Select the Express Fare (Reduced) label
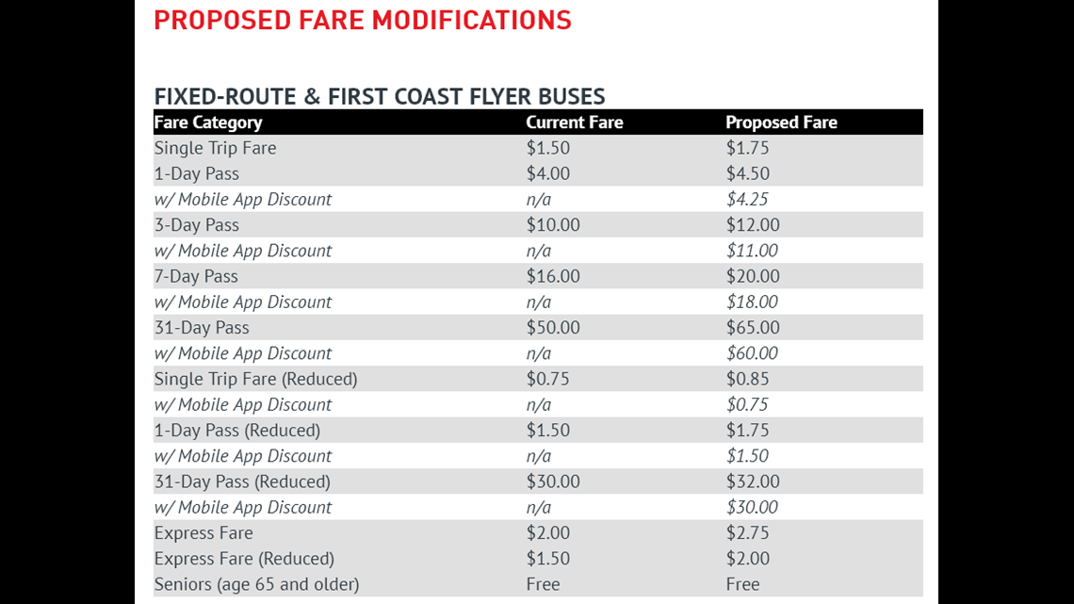 [x=244, y=559]
